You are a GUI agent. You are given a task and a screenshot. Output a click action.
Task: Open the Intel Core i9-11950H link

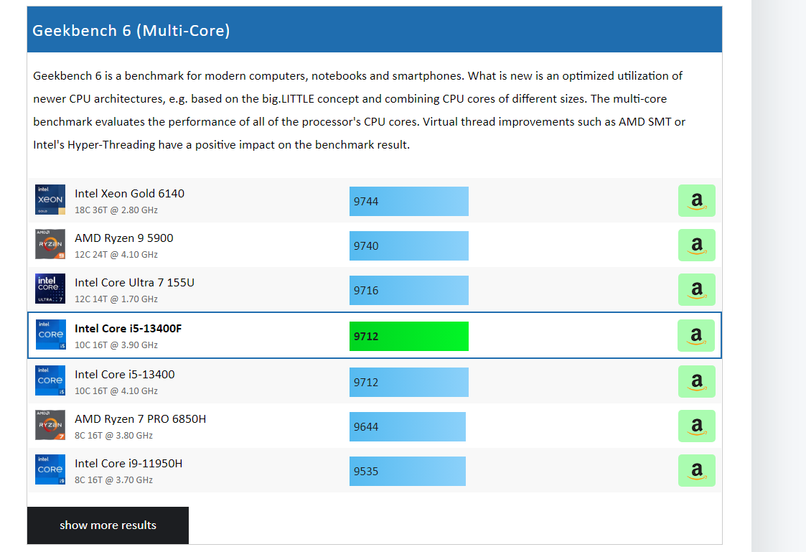[x=128, y=464]
